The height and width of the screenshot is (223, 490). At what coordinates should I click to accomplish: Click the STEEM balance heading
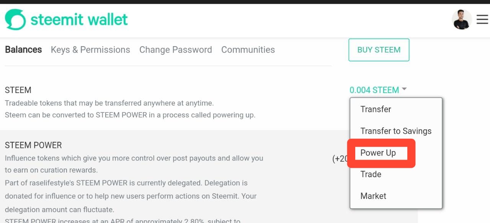[x=18, y=90]
